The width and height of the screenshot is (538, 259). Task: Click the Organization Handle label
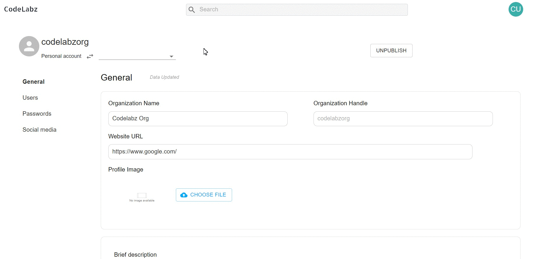click(340, 103)
